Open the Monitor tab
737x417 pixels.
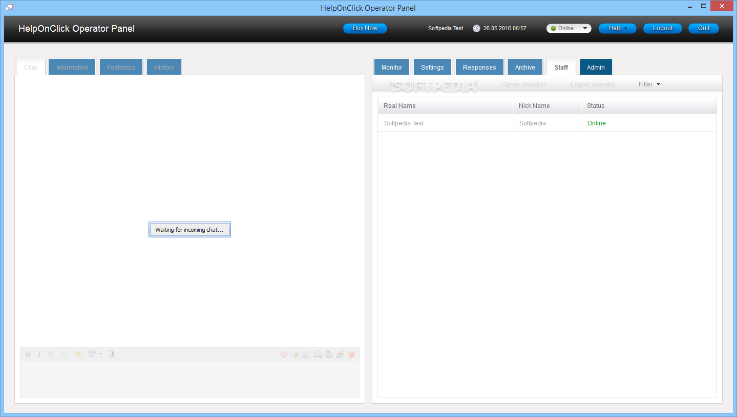click(392, 67)
